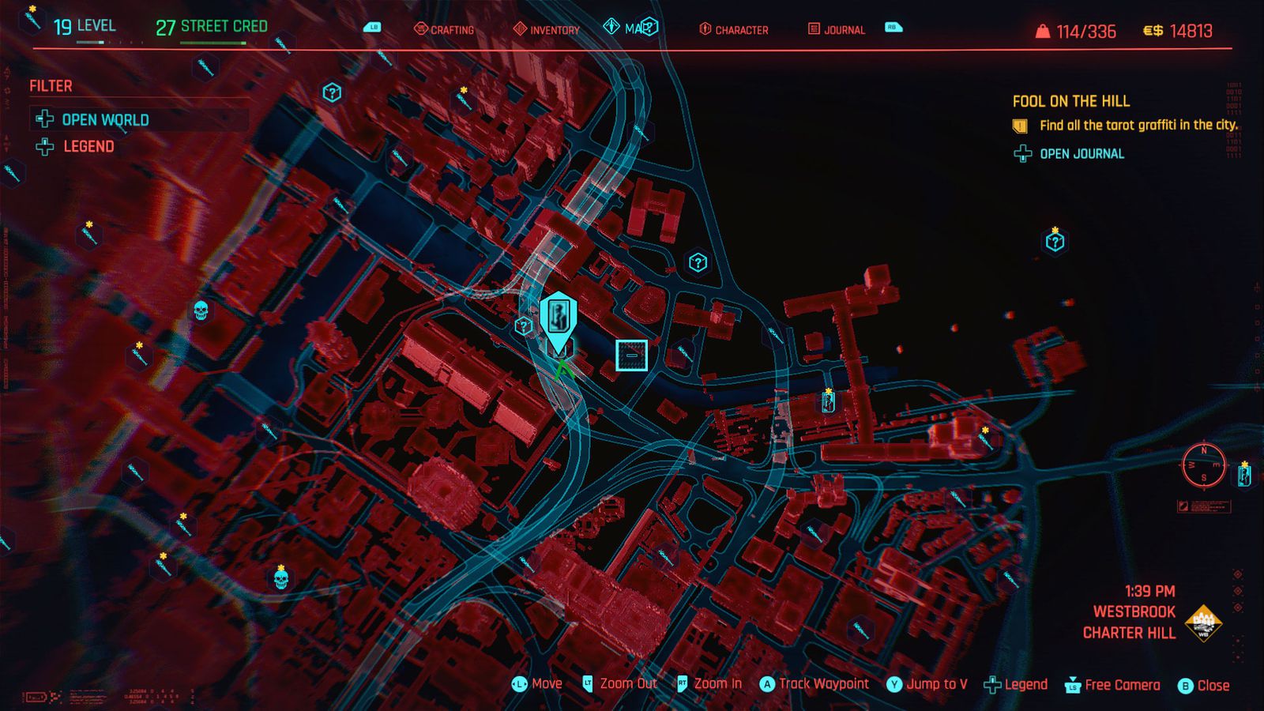Click Zoom Out prompt
This screenshot has height=711, width=1264.
pyautogui.click(x=619, y=684)
